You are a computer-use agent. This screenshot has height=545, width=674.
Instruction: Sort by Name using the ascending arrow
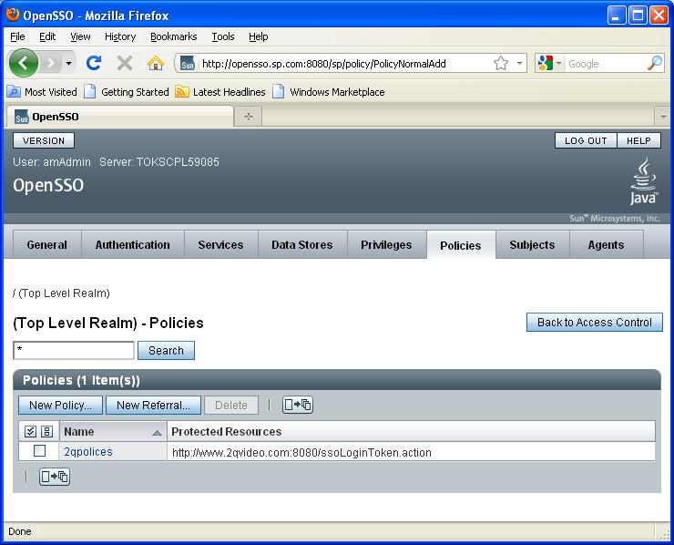pos(157,433)
